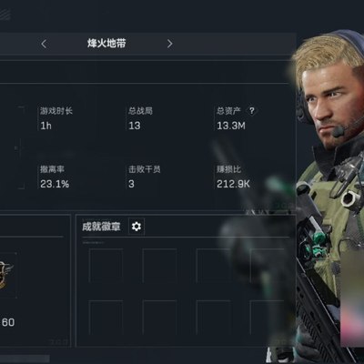Viewport: 364px width, 364px height.
Task: View the 击败干员 3 stat
Action: [145, 177]
